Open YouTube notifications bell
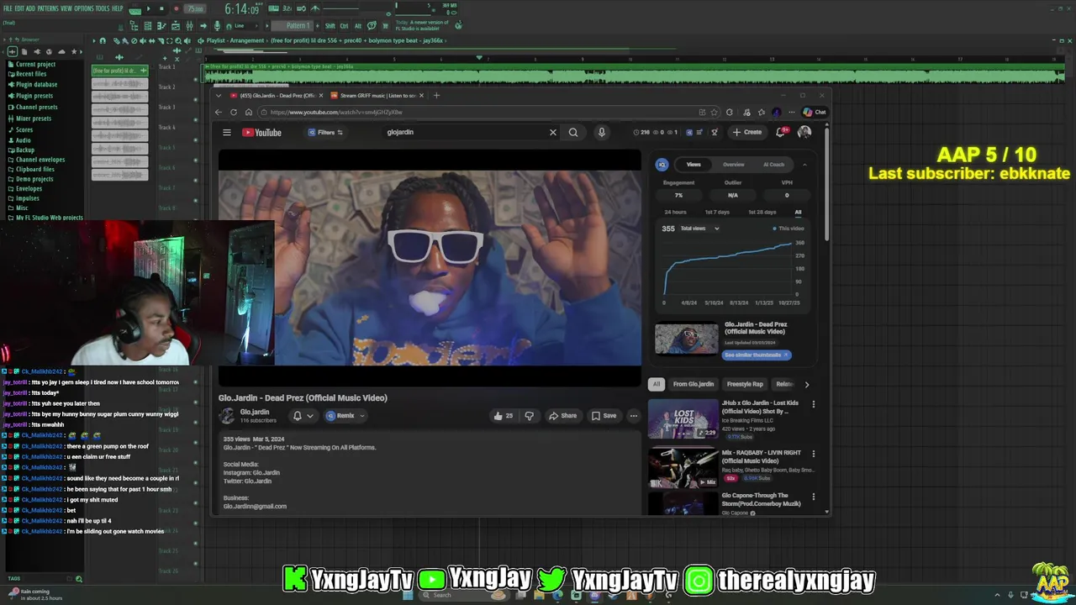This screenshot has width=1076, height=605. [782, 132]
